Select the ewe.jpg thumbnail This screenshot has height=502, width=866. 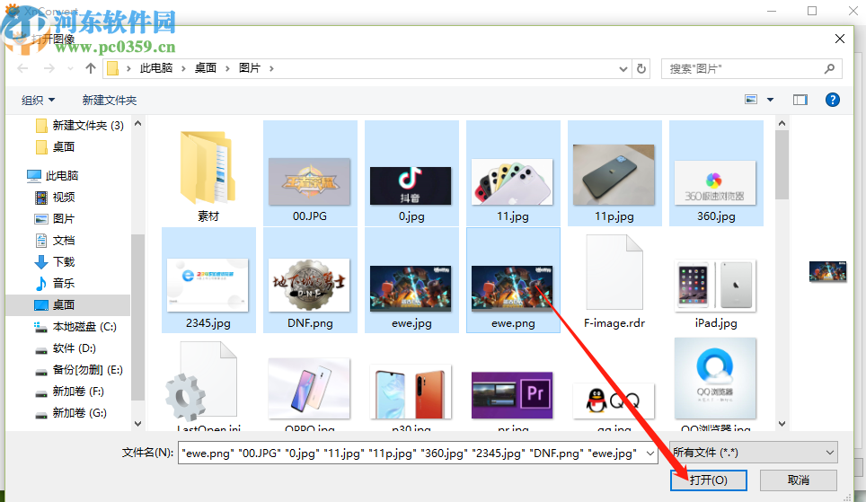(x=411, y=288)
